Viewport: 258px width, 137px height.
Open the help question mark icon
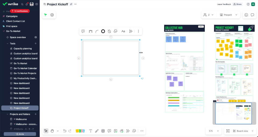pos(248,4)
